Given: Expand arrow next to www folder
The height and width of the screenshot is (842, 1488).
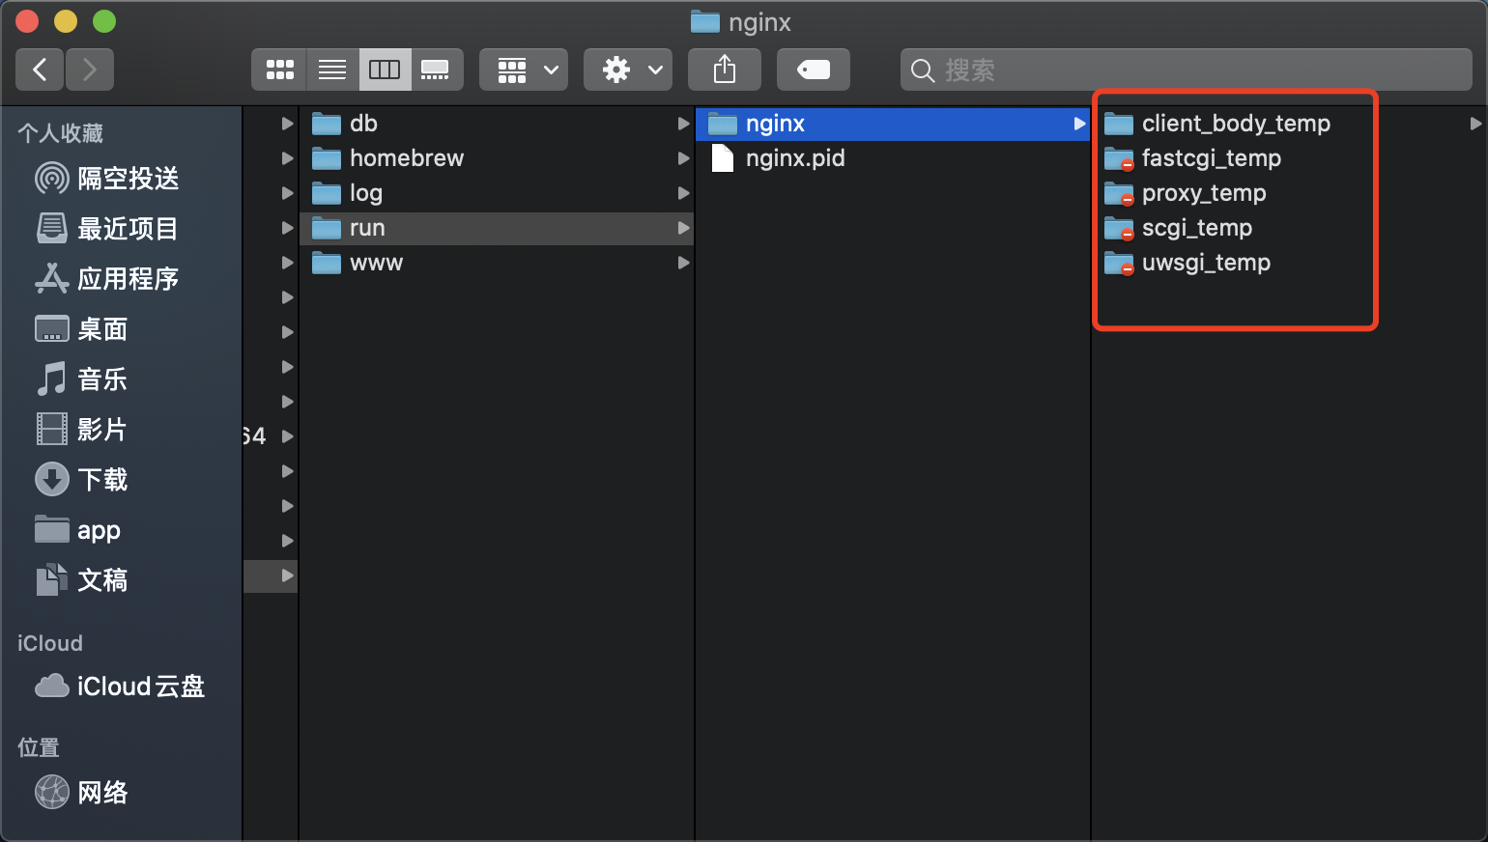Looking at the screenshot, I should [x=683, y=263].
